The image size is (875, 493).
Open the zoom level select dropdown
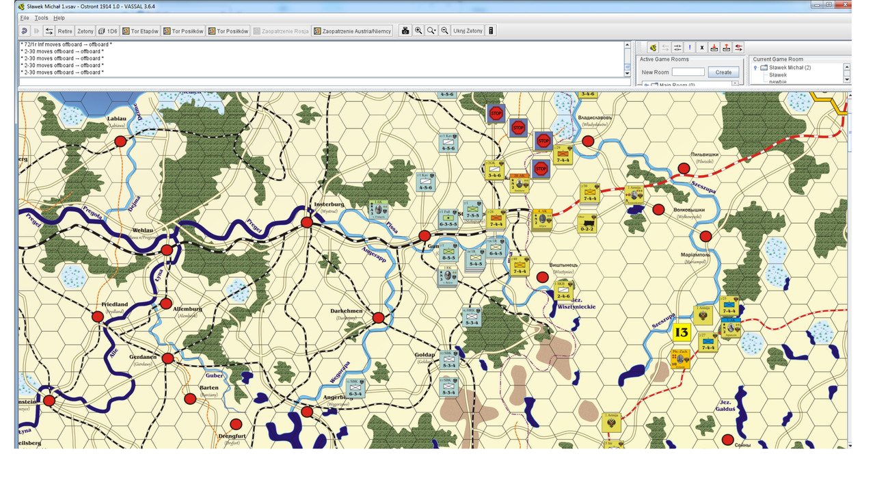[431, 31]
